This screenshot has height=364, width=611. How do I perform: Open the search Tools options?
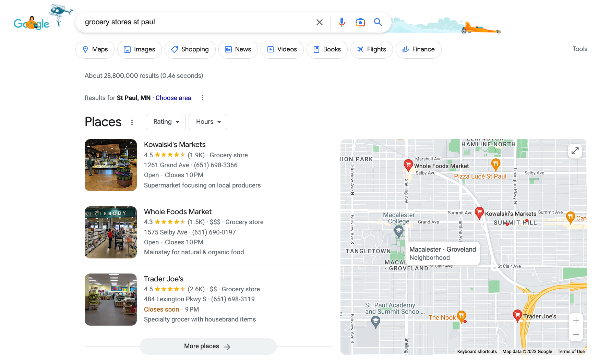(x=580, y=49)
